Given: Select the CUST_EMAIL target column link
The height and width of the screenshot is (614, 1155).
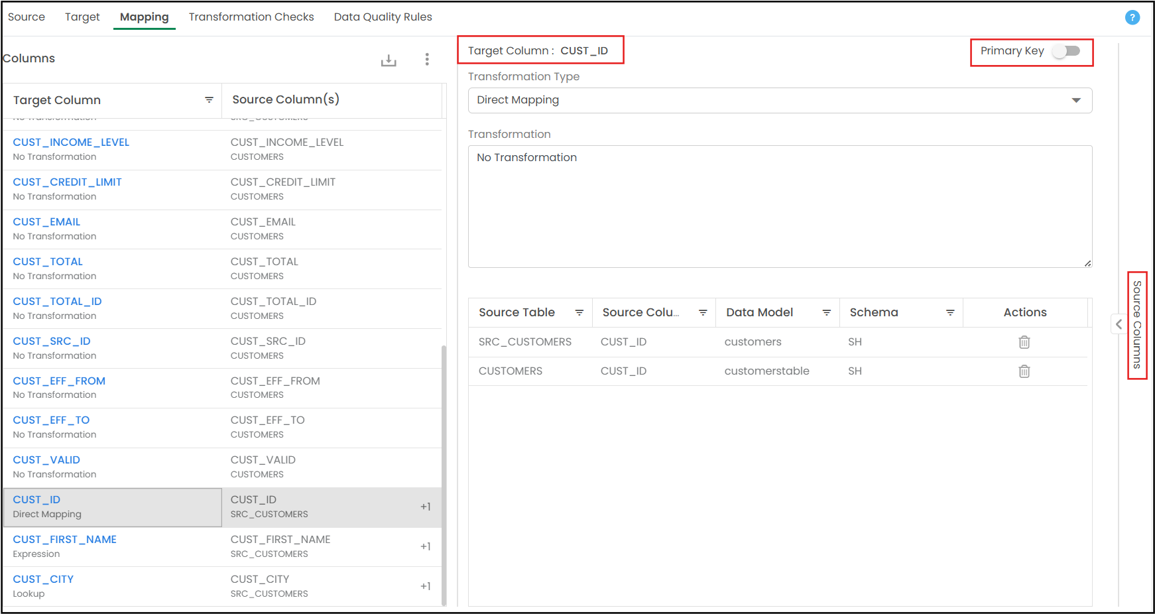Looking at the screenshot, I should pos(46,222).
